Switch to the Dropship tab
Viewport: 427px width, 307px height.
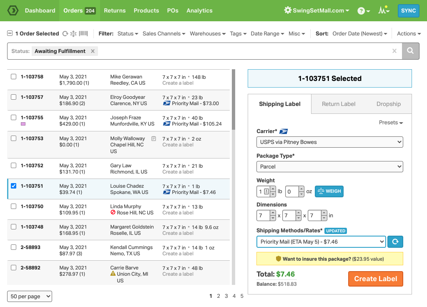tap(388, 104)
